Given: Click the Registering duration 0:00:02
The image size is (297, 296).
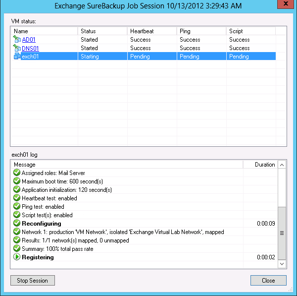Looking at the screenshot, I should (x=266, y=257).
